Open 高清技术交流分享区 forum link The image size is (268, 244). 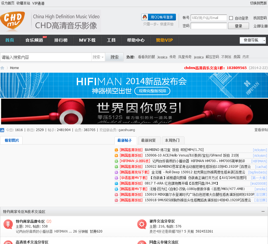tap(32, 242)
